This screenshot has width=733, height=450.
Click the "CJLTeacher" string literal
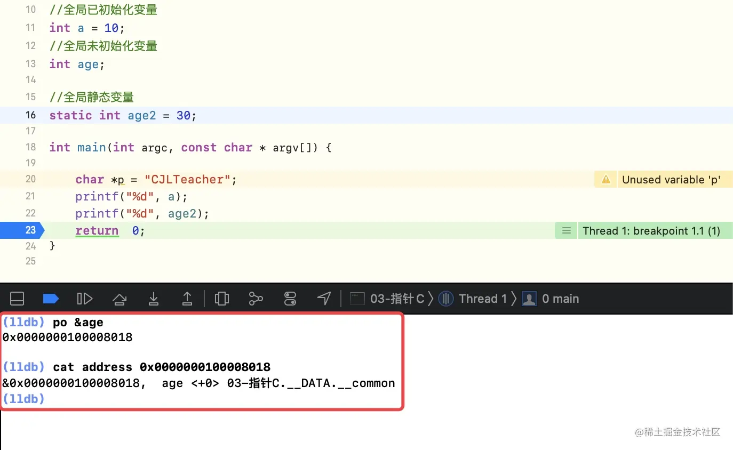coord(187,180)
